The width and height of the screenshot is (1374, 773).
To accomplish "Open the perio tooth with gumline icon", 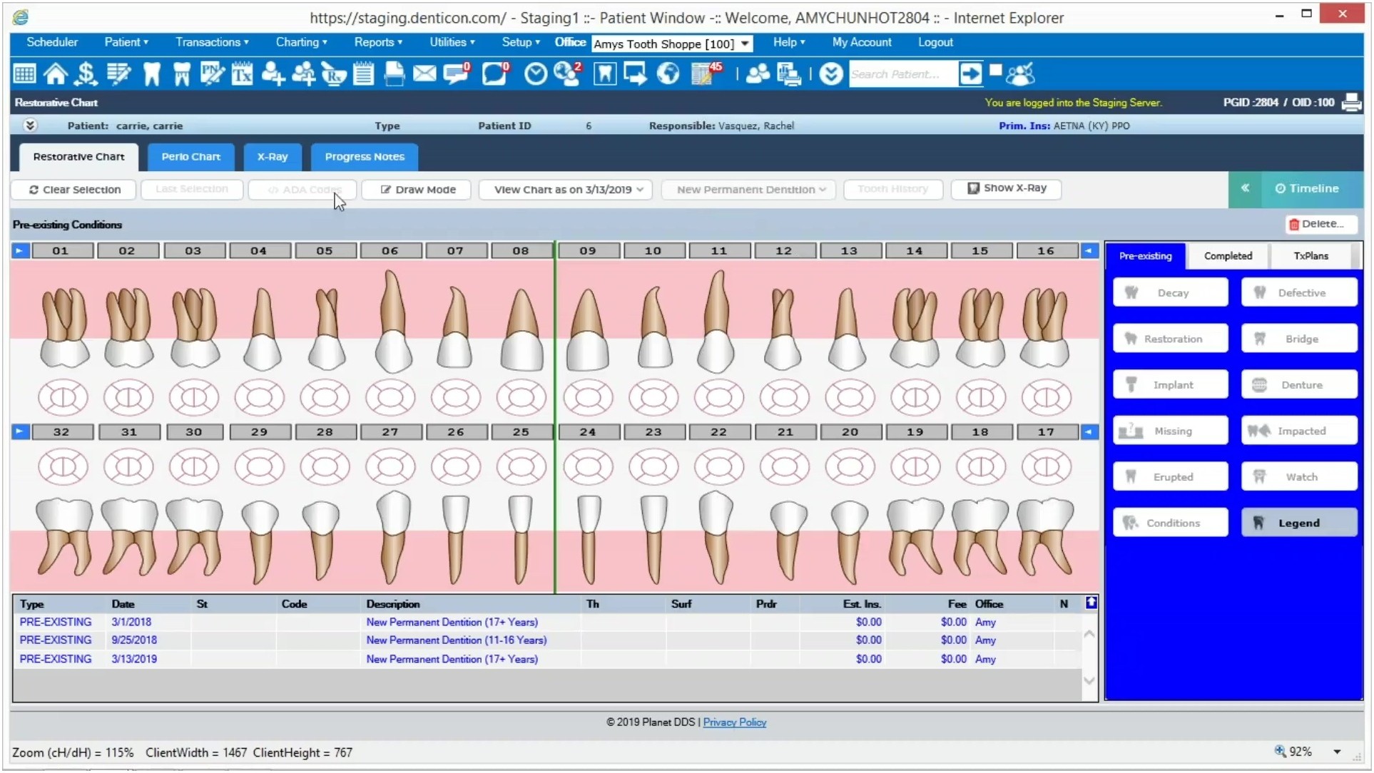I will [181, 73].
